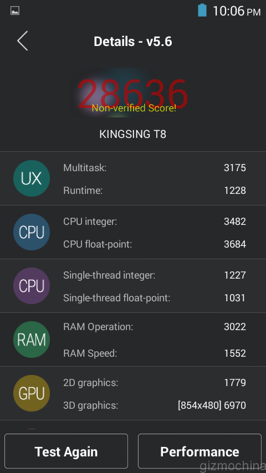
Task: Select the CPU integer score row
Action: click(x=155, y=222)
